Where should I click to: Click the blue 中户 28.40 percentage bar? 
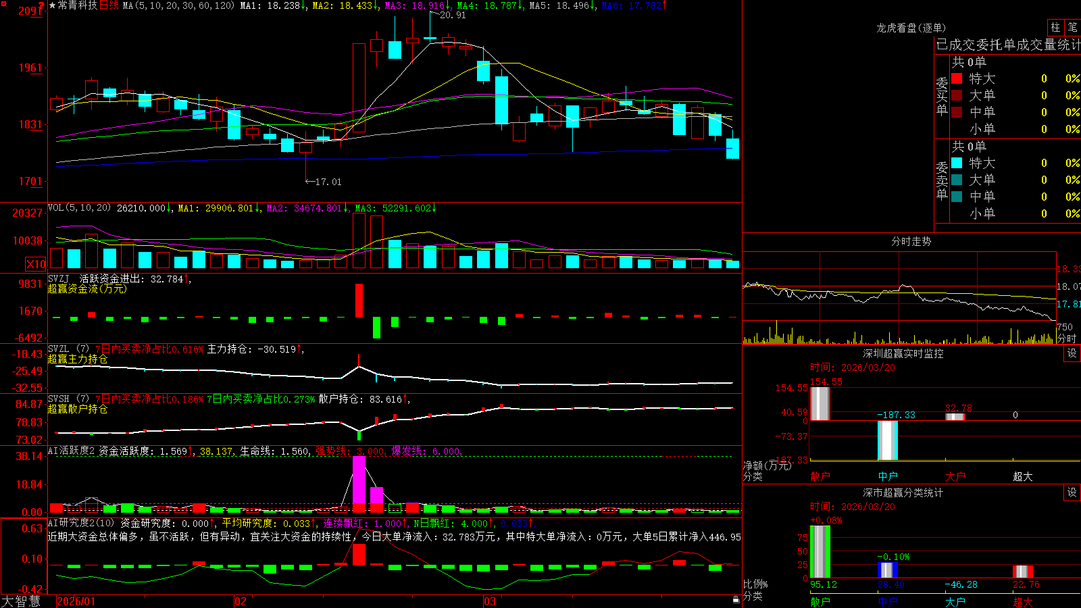[887, 569]
